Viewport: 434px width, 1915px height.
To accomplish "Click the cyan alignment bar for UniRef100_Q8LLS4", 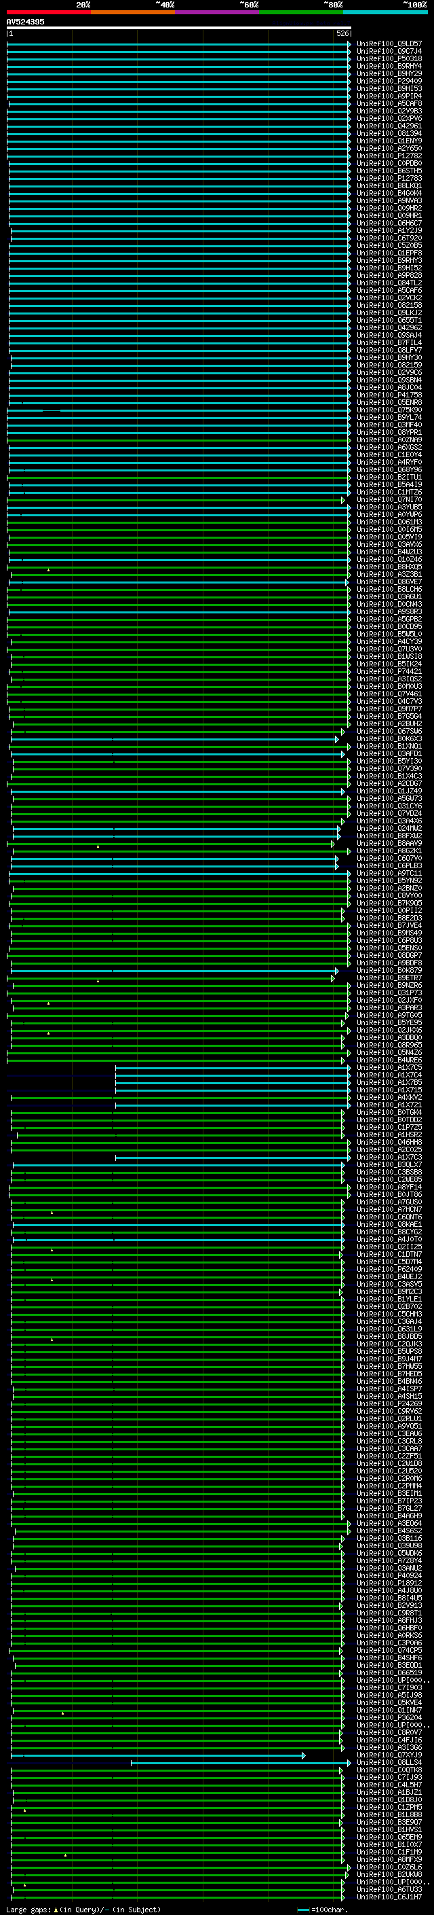I will (x=241, y=1763).
